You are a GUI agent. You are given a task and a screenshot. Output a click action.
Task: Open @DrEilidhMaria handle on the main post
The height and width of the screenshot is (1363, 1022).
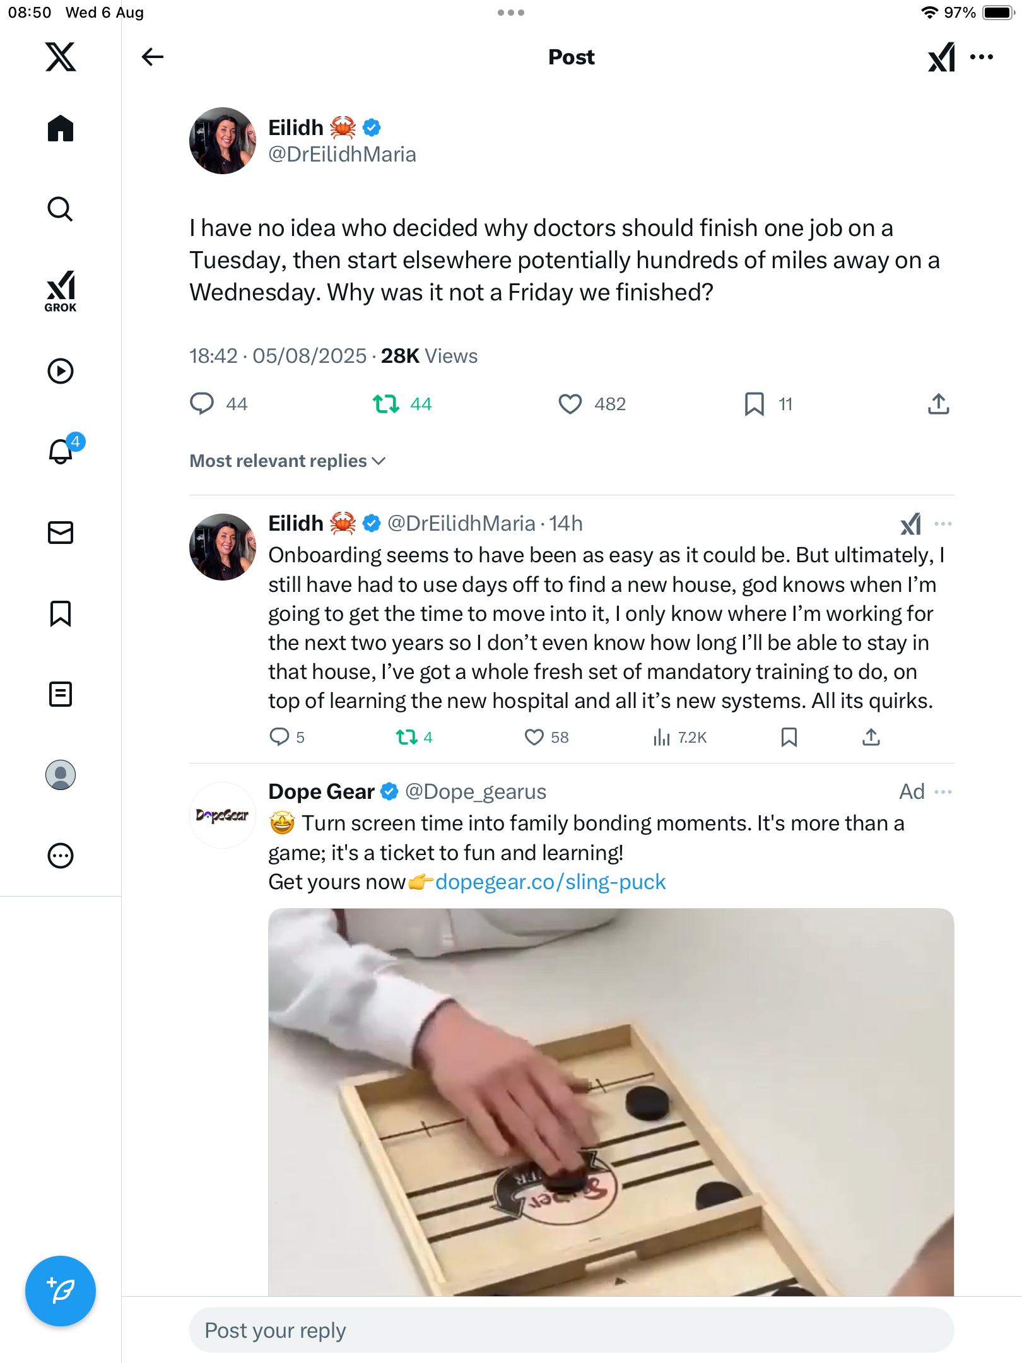(342, 155)
